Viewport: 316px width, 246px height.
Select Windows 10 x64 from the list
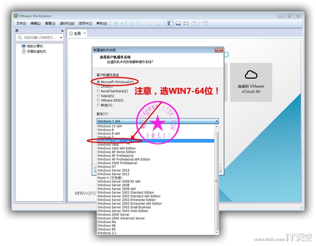coord(109,126)
